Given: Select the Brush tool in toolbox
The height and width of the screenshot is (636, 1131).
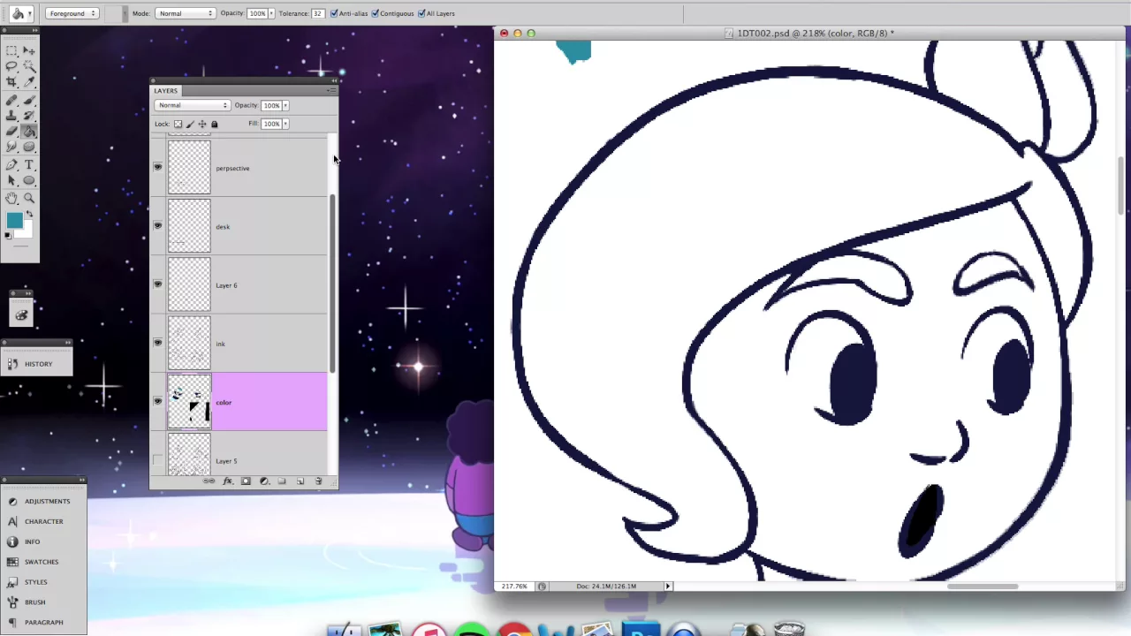Looking at the screenshot, I should click(x=29, y=100).
